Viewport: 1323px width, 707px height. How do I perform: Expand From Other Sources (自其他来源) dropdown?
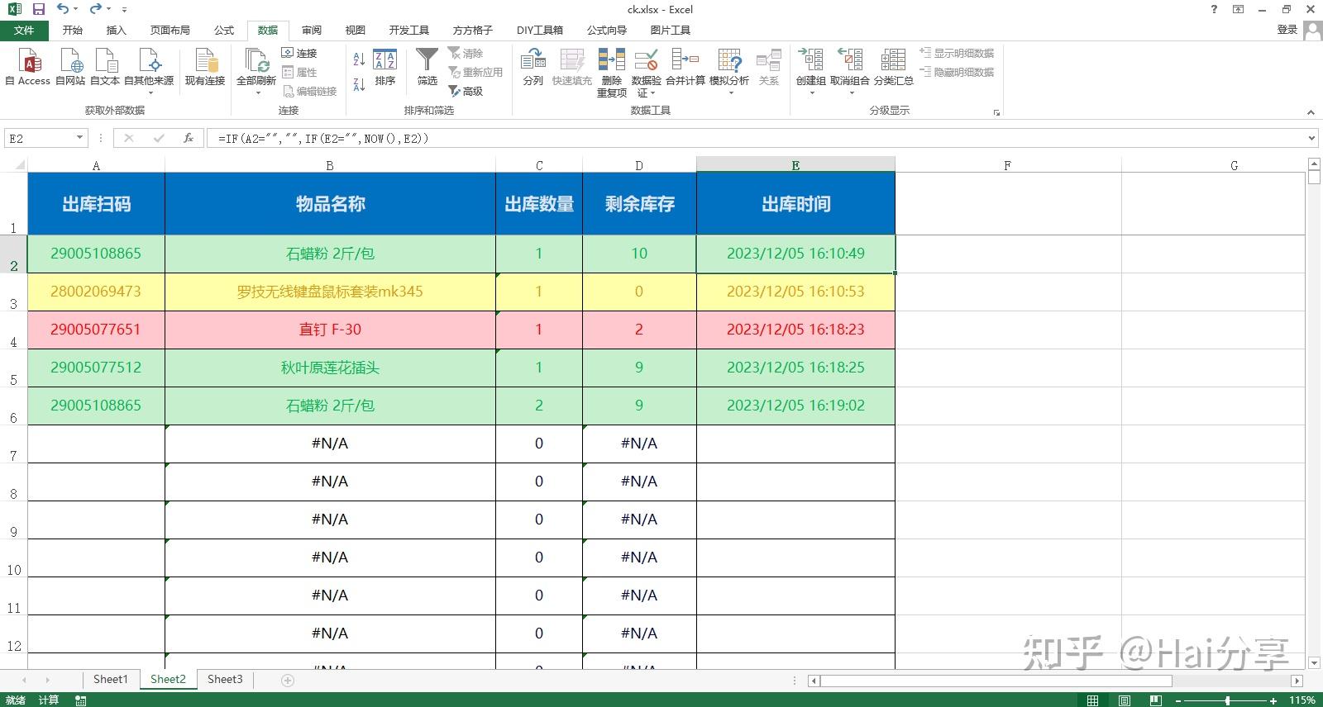(150, 93)
